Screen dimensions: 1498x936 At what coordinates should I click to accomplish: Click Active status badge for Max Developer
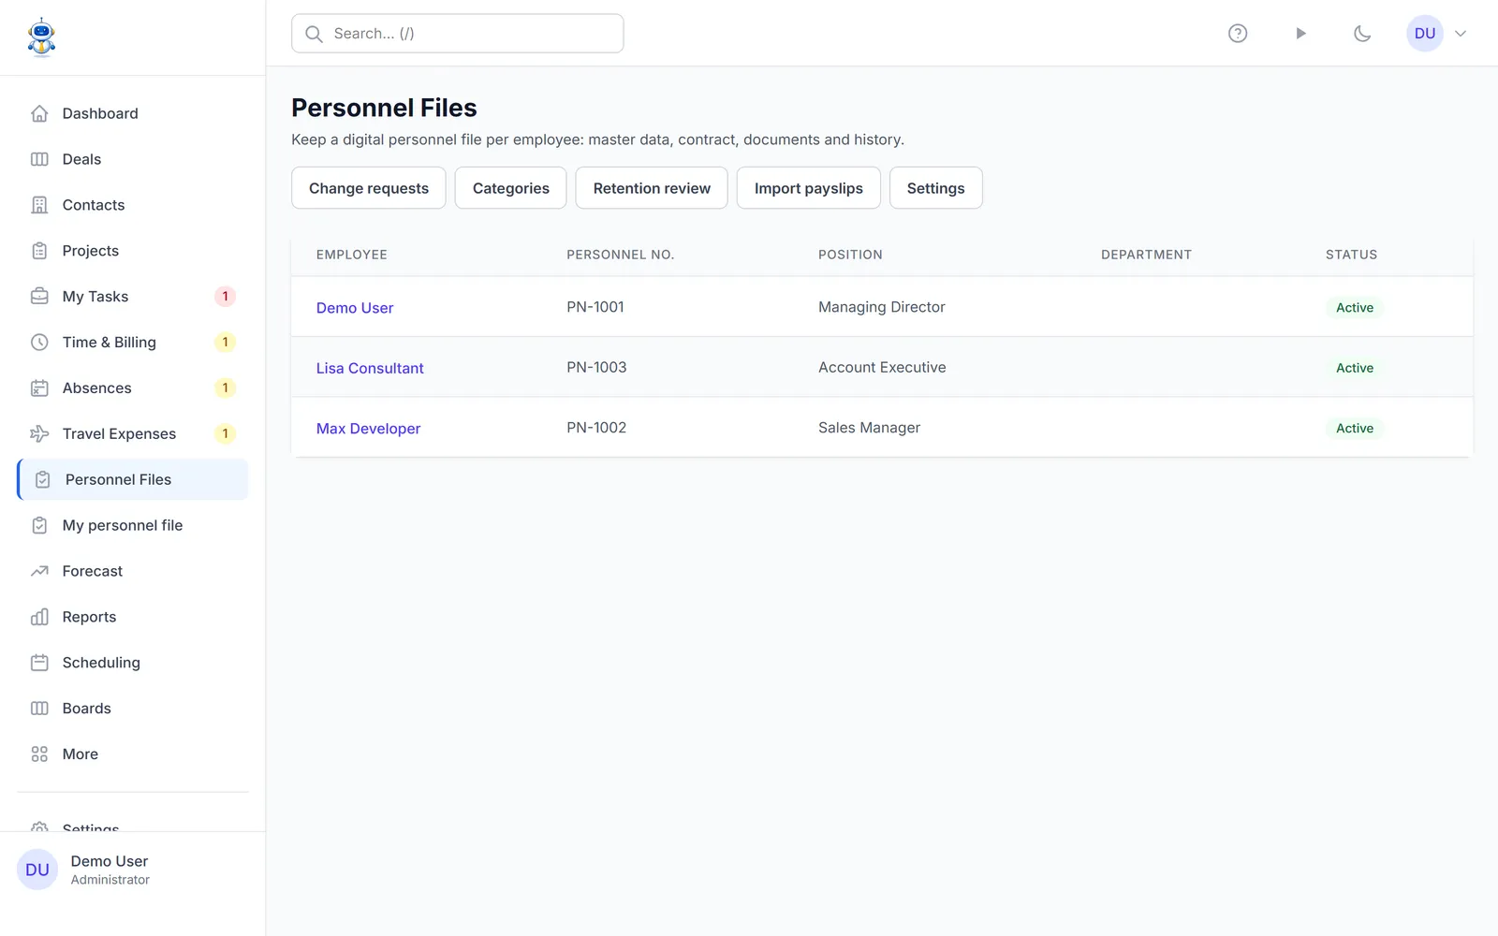1355,429
